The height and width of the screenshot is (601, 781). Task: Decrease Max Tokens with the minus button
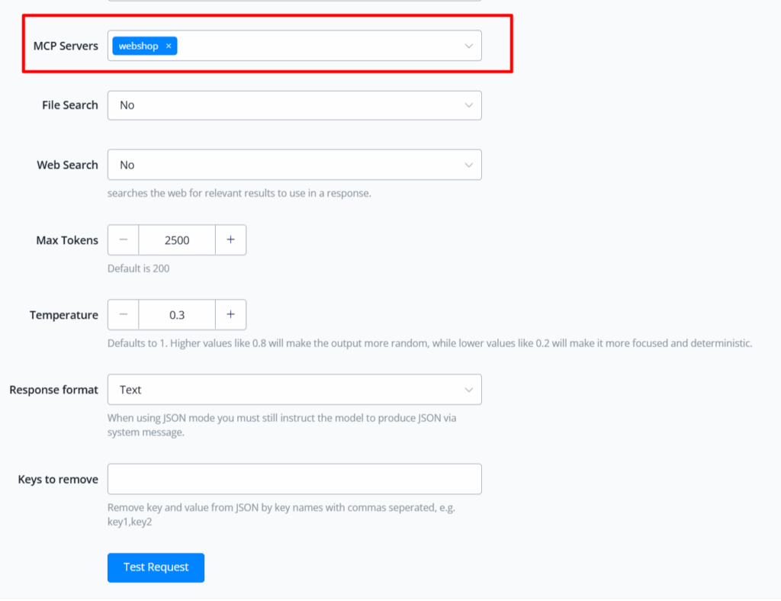point(124,240)
